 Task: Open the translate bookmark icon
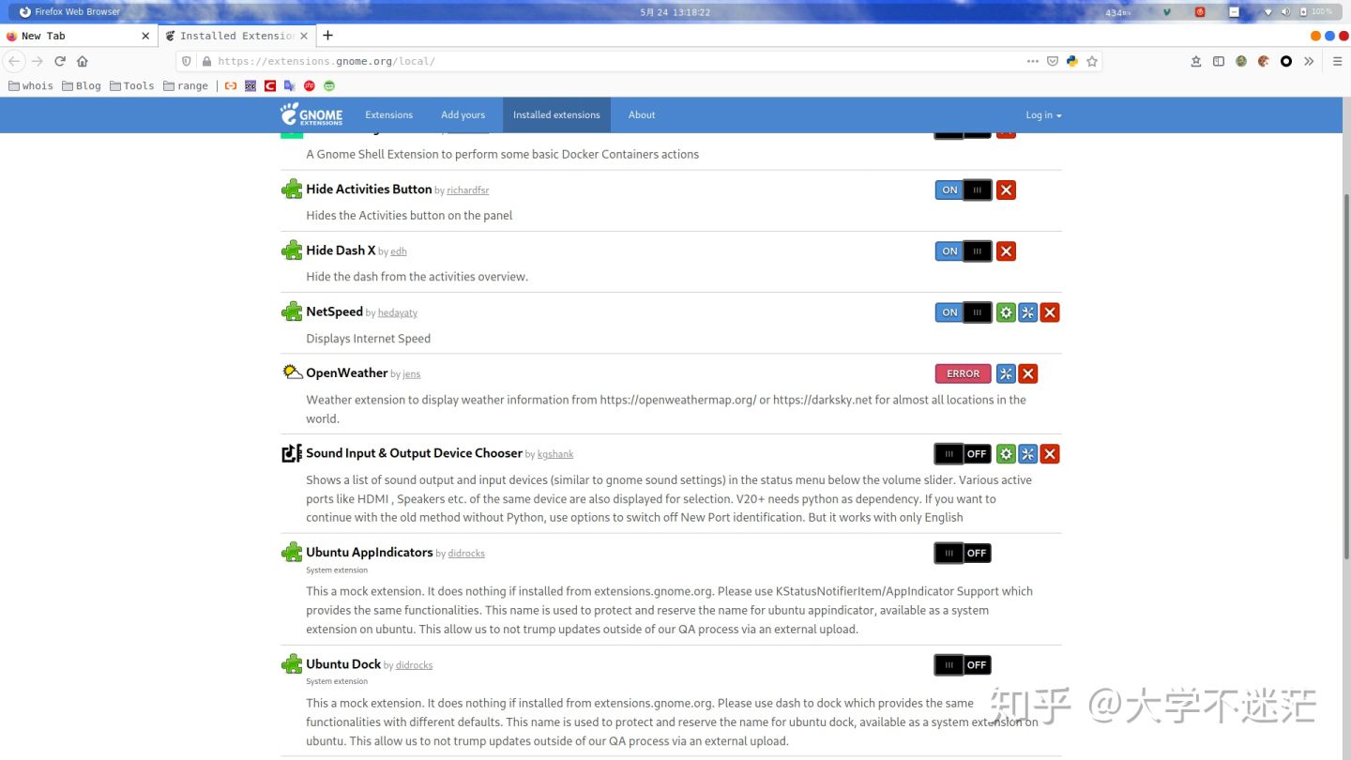point(289,85)
